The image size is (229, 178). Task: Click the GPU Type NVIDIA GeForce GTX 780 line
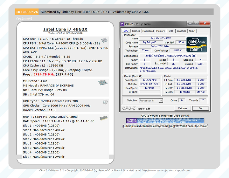pyautogui.click(x=50, y=101)
